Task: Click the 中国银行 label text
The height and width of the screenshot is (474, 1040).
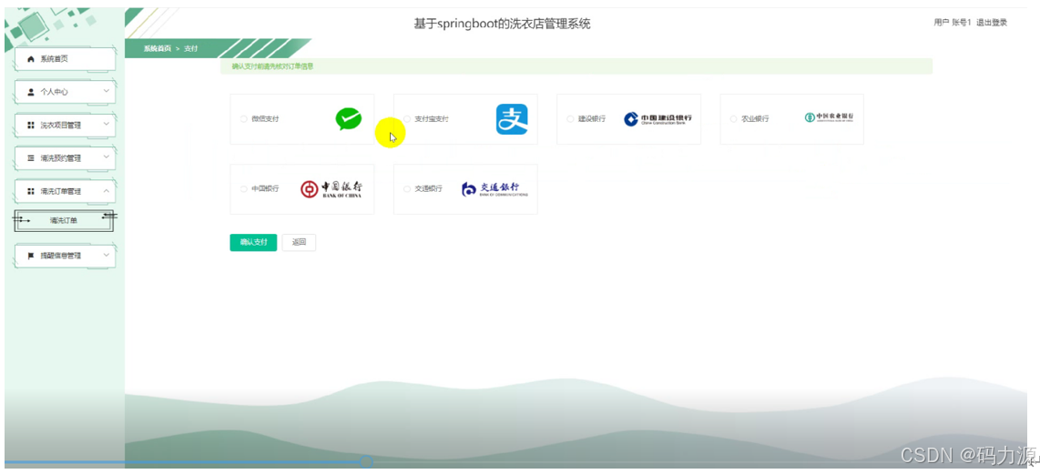Action: click(x=265, y=189)
